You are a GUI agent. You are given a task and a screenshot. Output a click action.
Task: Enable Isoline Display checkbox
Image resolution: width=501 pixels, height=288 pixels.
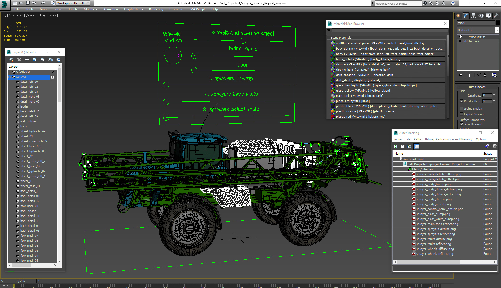point(462,109)
